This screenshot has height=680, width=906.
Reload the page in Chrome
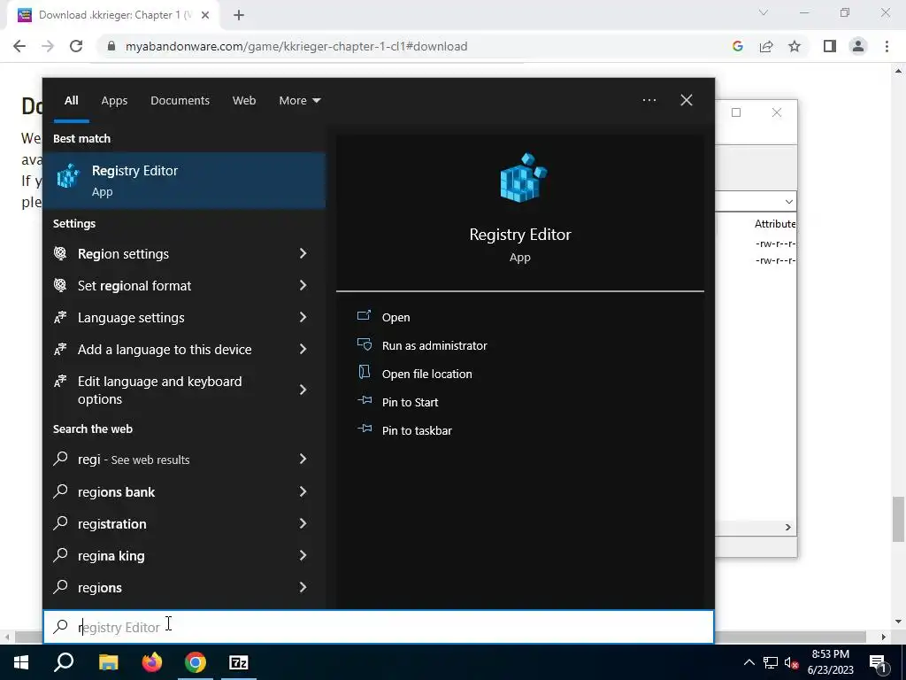(76, 46)
